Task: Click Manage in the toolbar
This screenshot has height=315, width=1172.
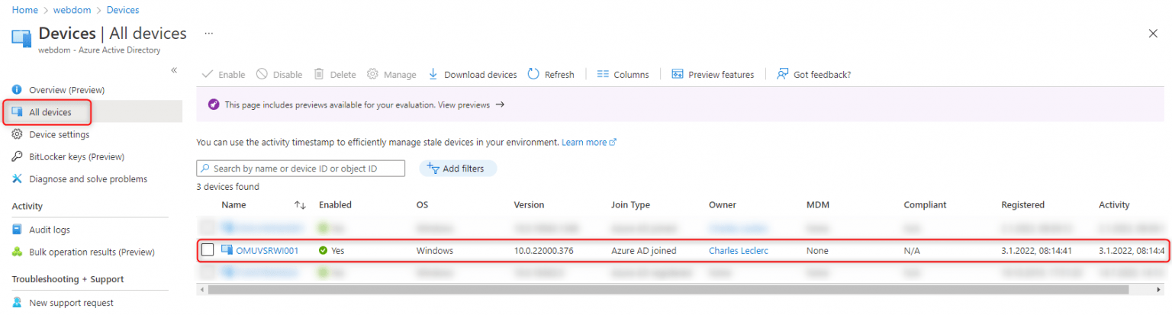Action: tap(391, 74)
